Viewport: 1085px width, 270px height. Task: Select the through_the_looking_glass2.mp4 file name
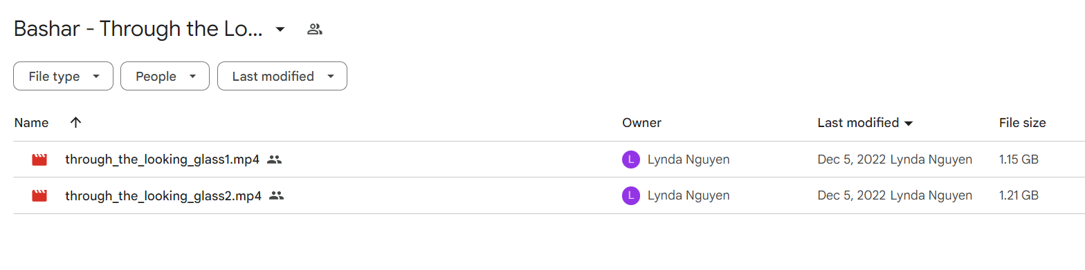click(163, 195)
